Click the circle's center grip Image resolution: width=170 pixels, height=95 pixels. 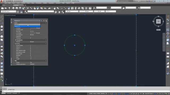[x=75, y=45]
